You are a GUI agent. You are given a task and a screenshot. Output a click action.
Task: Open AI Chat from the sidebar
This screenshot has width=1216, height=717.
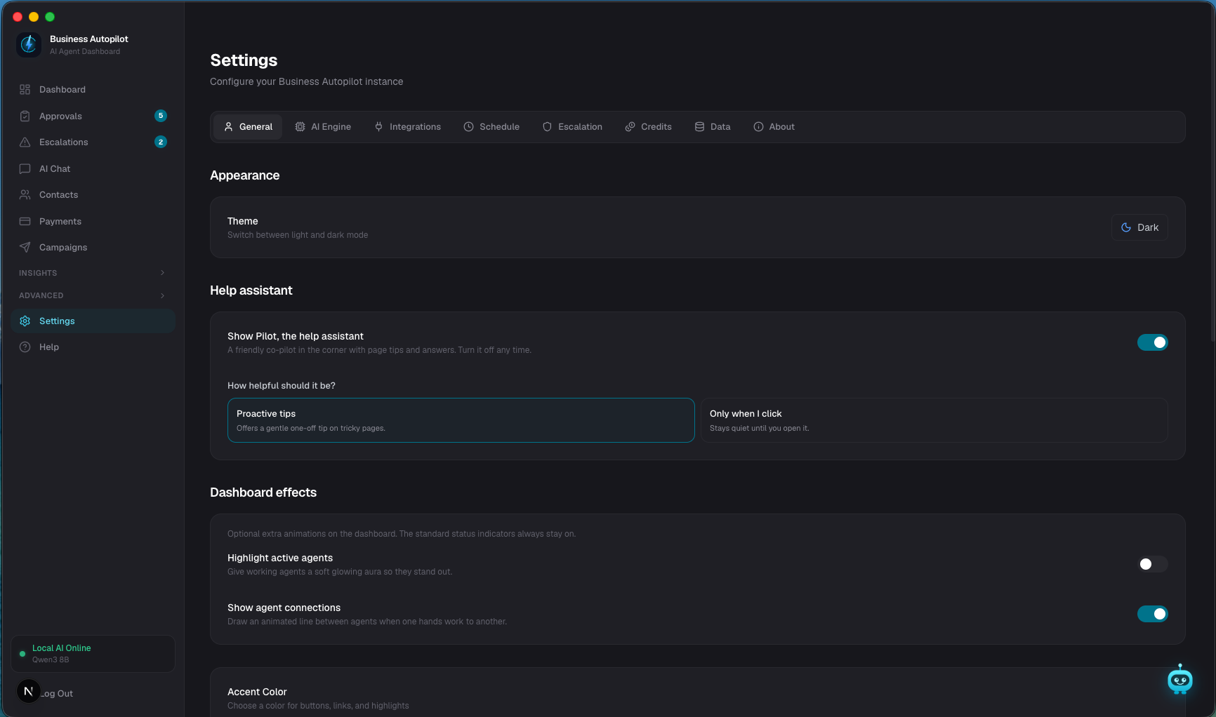coord(93,169)
